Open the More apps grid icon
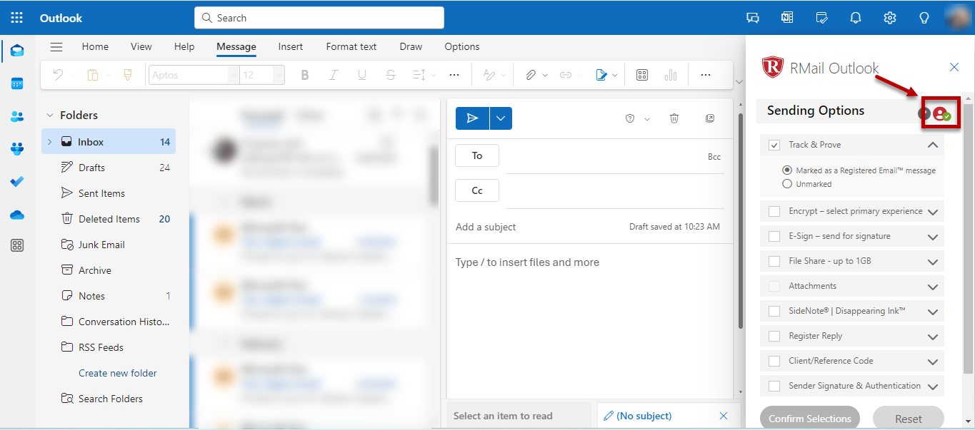The image size is (975, 430). pos(17,246)
